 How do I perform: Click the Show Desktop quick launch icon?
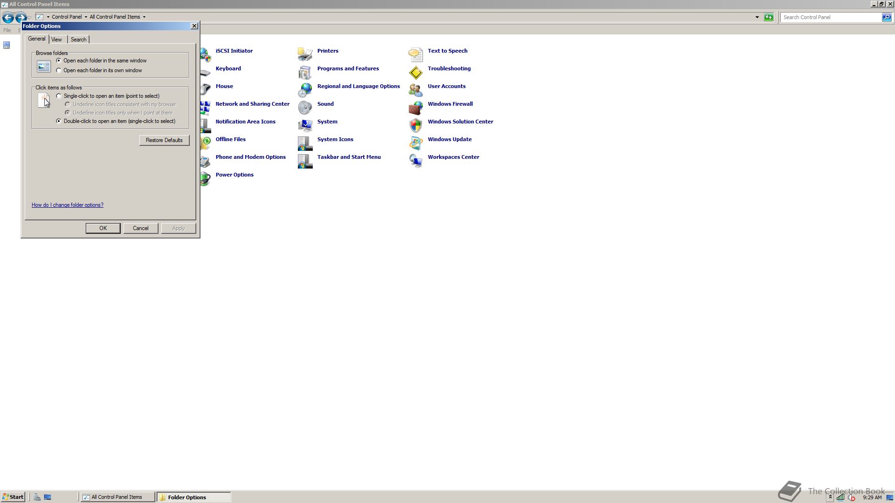[48, 497]
